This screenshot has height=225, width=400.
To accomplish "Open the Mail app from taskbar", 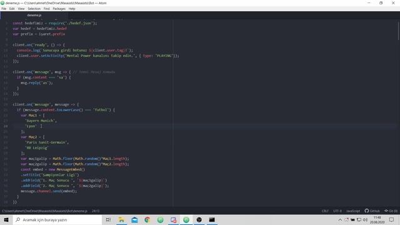I will click(134, 219).
